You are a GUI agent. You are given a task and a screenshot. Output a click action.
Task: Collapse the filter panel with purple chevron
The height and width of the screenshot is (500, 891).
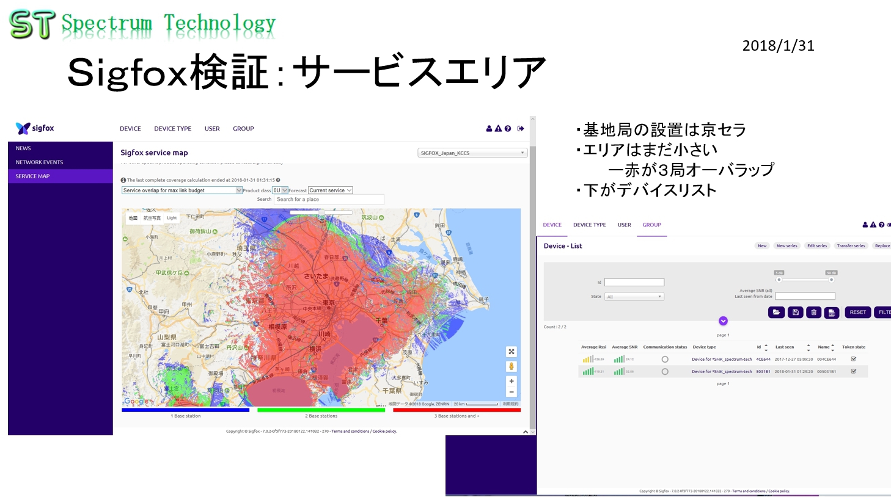pos(723,321)
